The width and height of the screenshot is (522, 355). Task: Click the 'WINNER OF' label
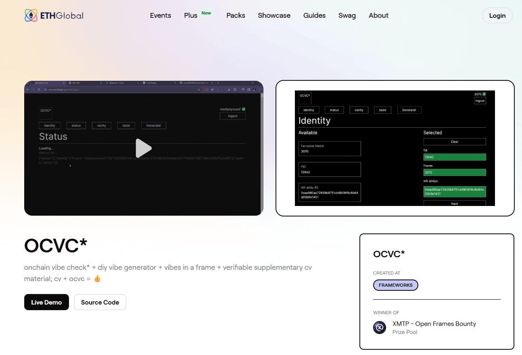[386, 313]
